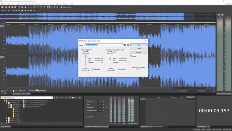The height and width of the screenshot is (131, 232).
Task: Switch to the File Properties tab
Action: pyautogui.click(x=158, y=127)
